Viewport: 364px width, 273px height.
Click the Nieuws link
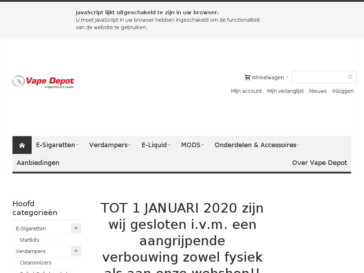318,91
